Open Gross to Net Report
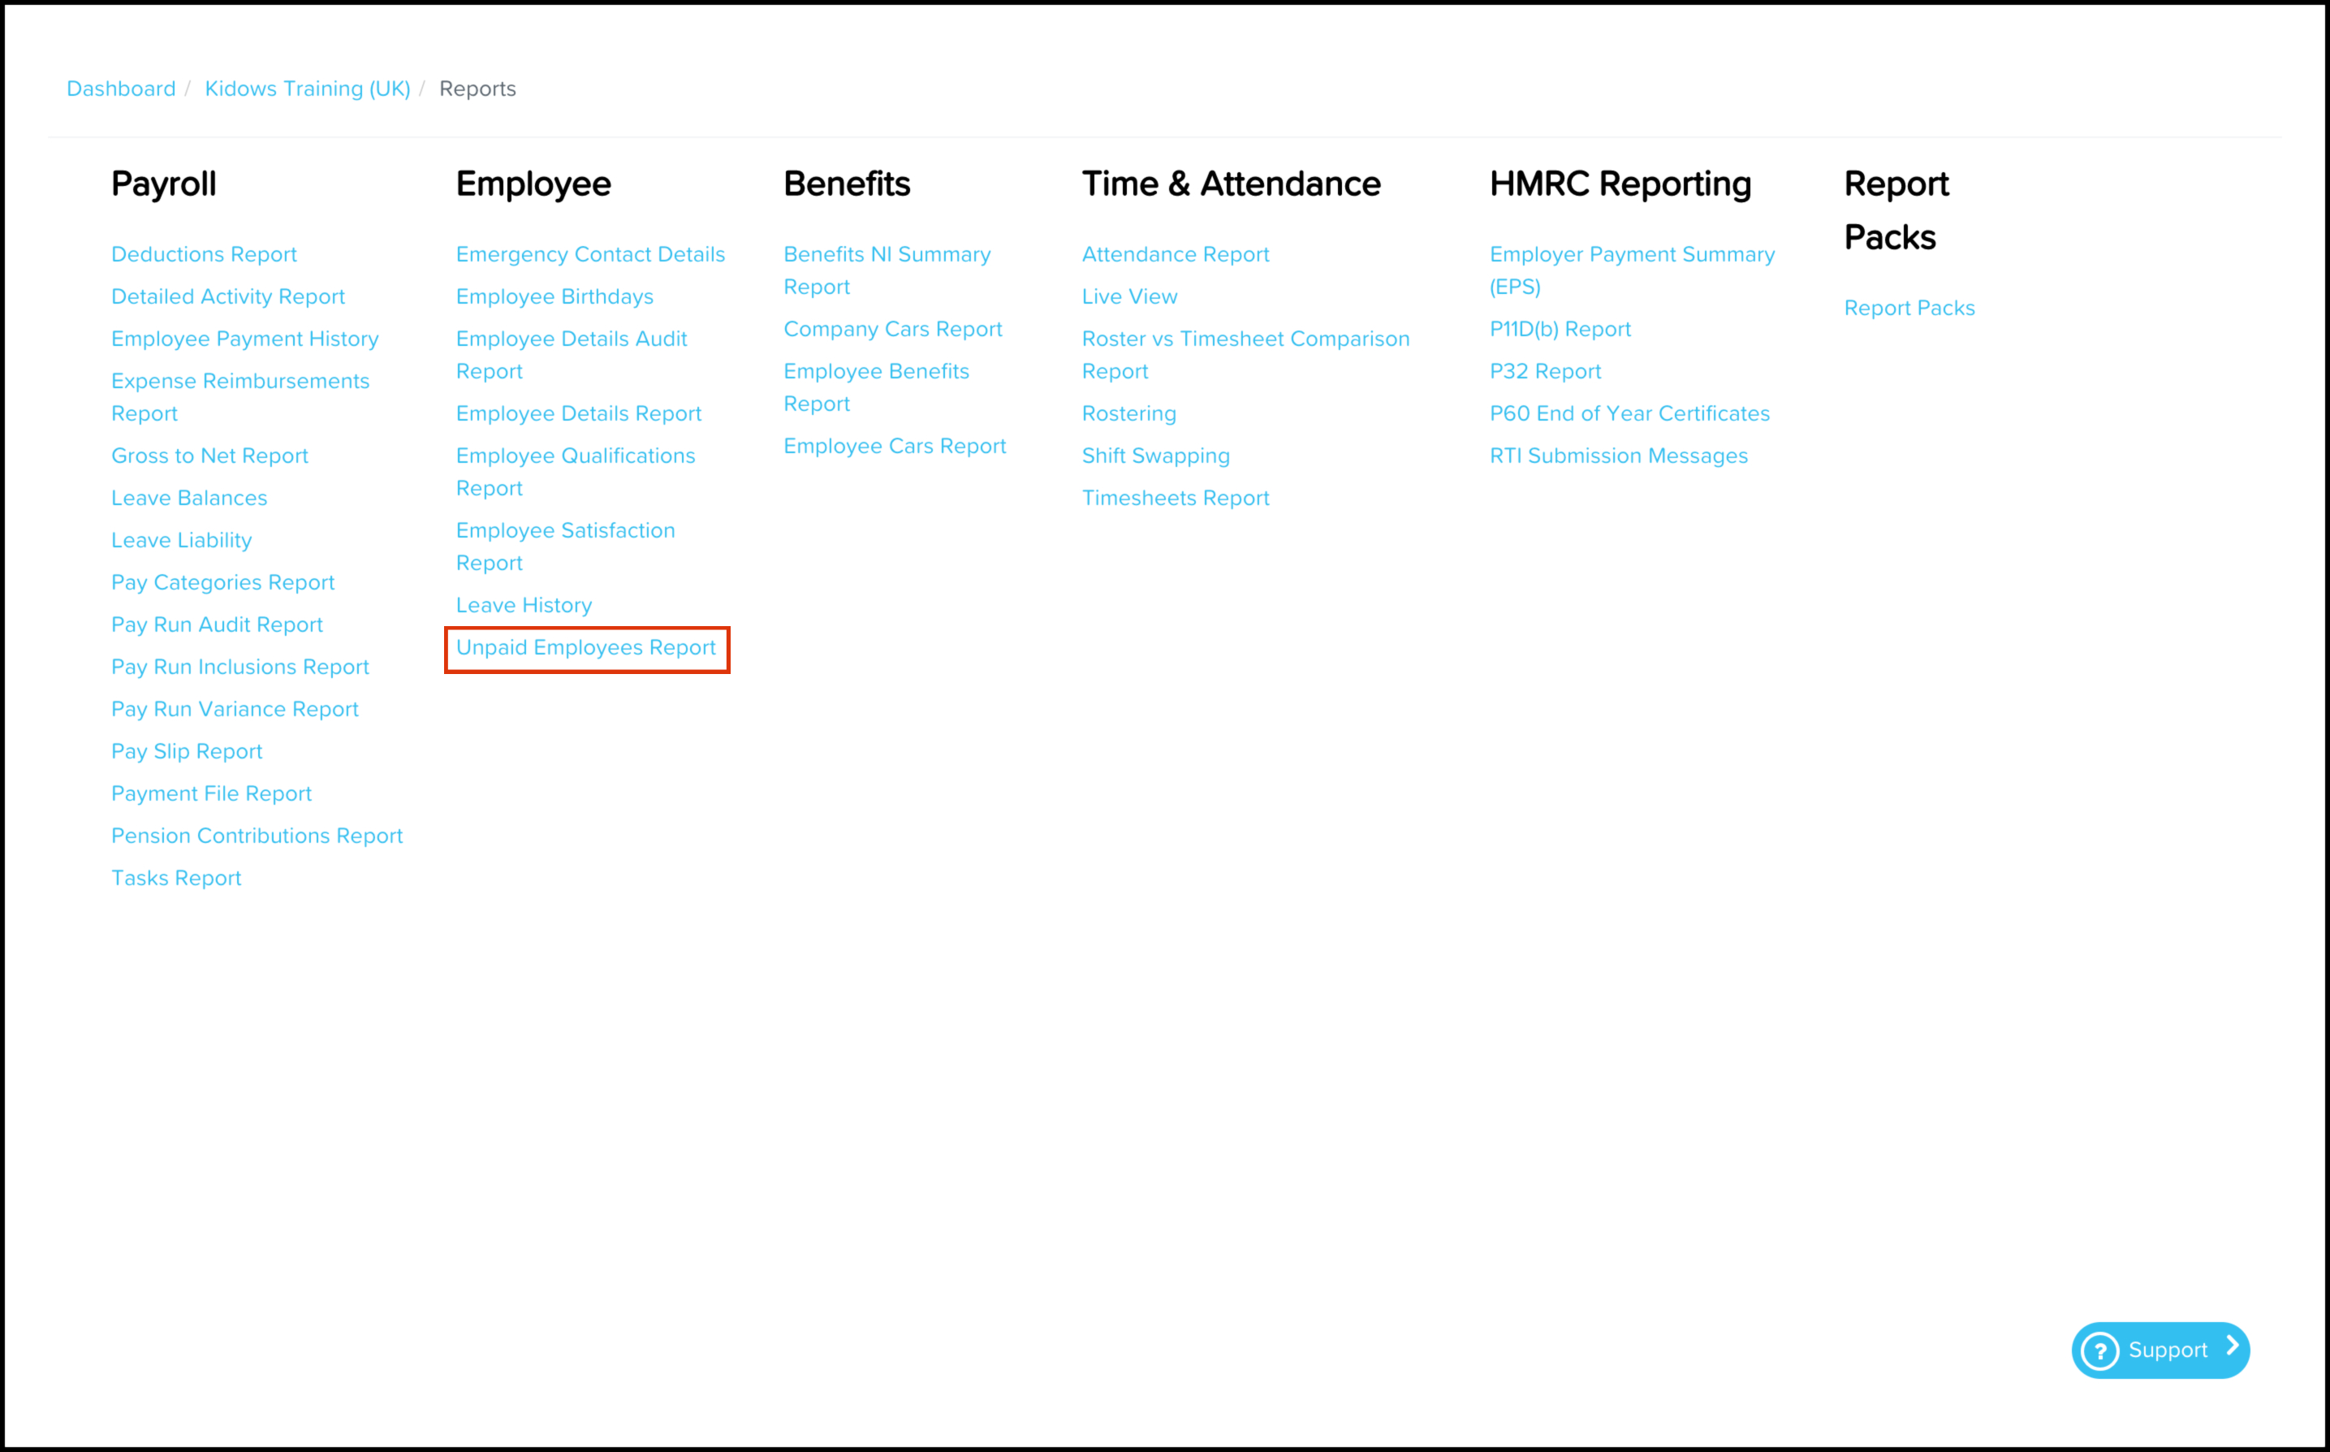Image resolution: width=2330 pixels, height=1452 pixels. pos(209,456)
